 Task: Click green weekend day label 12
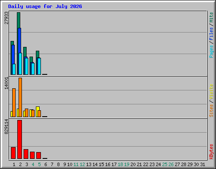pyautogui.click(x=82, y=164)
